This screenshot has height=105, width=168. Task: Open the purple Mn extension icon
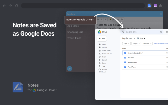coord(155,6)
